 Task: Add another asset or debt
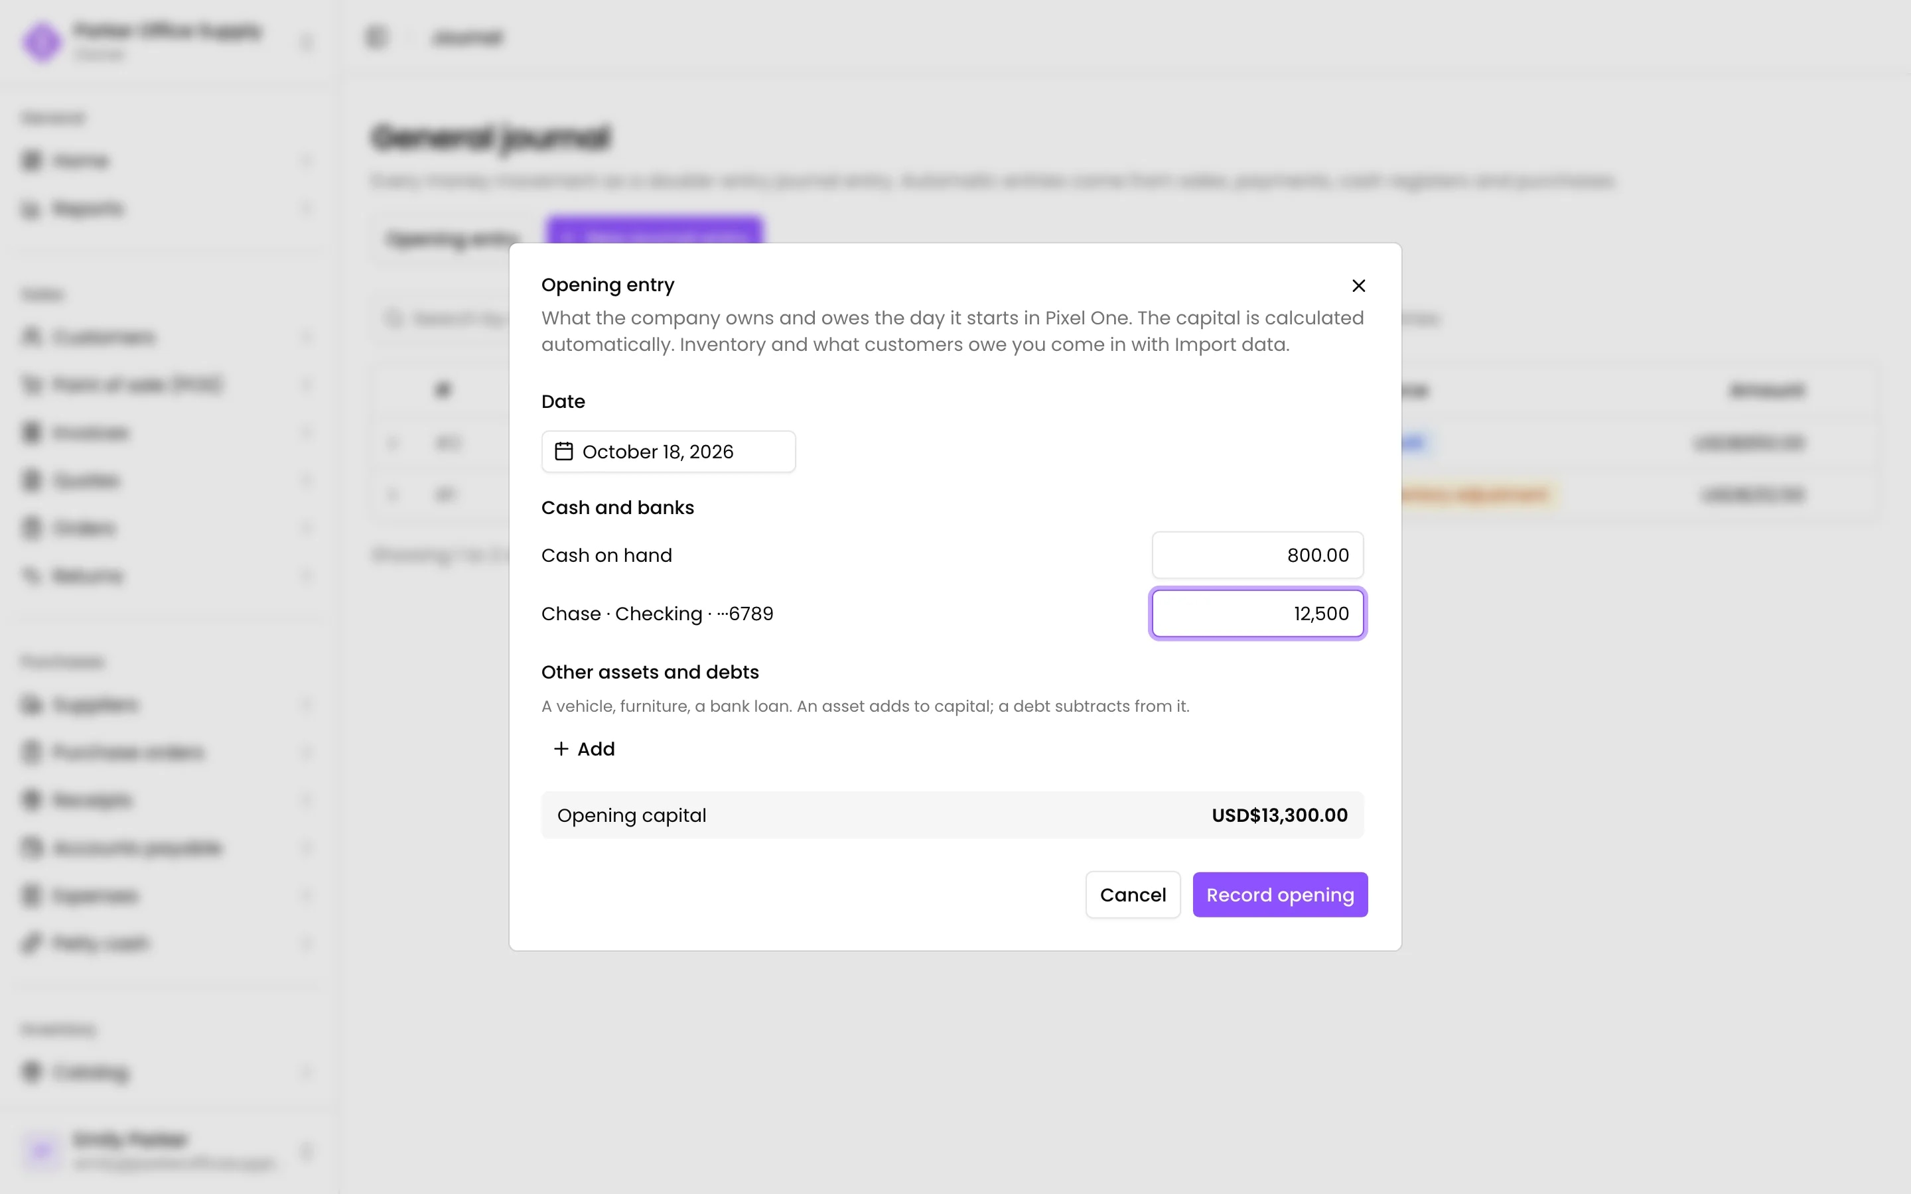coord(583,749)
